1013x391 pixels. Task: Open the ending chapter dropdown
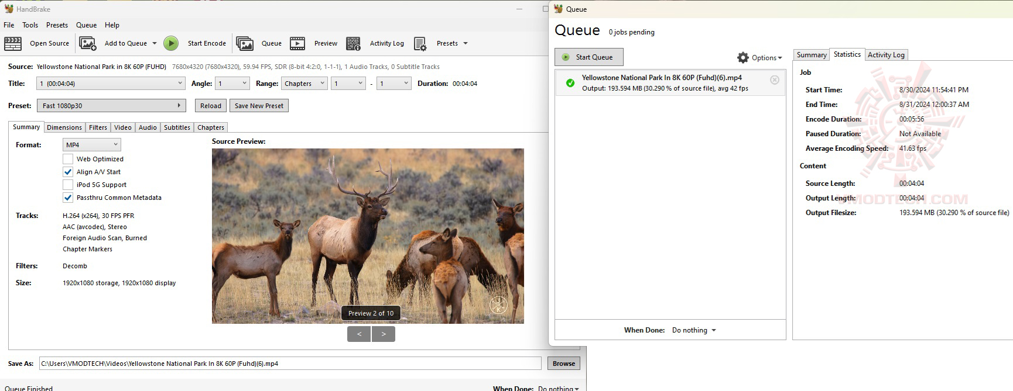[x=394, y=84]
